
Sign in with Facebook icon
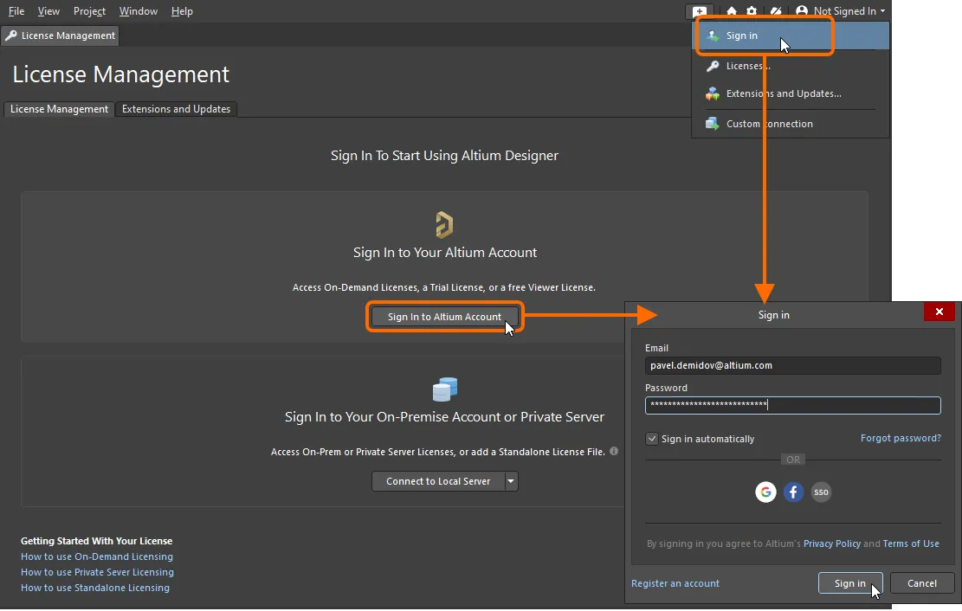793,492
